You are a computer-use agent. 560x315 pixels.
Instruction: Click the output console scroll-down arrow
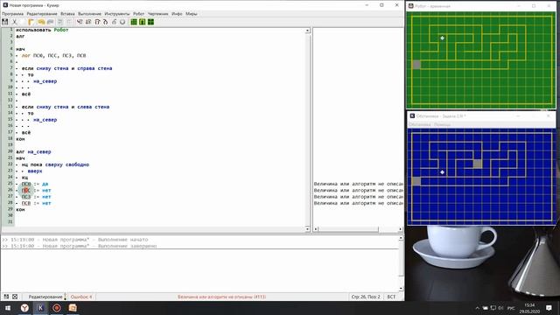401,288
